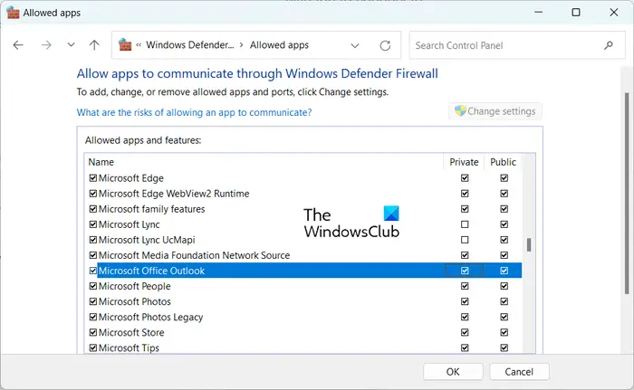Toggle Microsoft Lync UcMapi Public checkbox

click(x=504, y=240)
